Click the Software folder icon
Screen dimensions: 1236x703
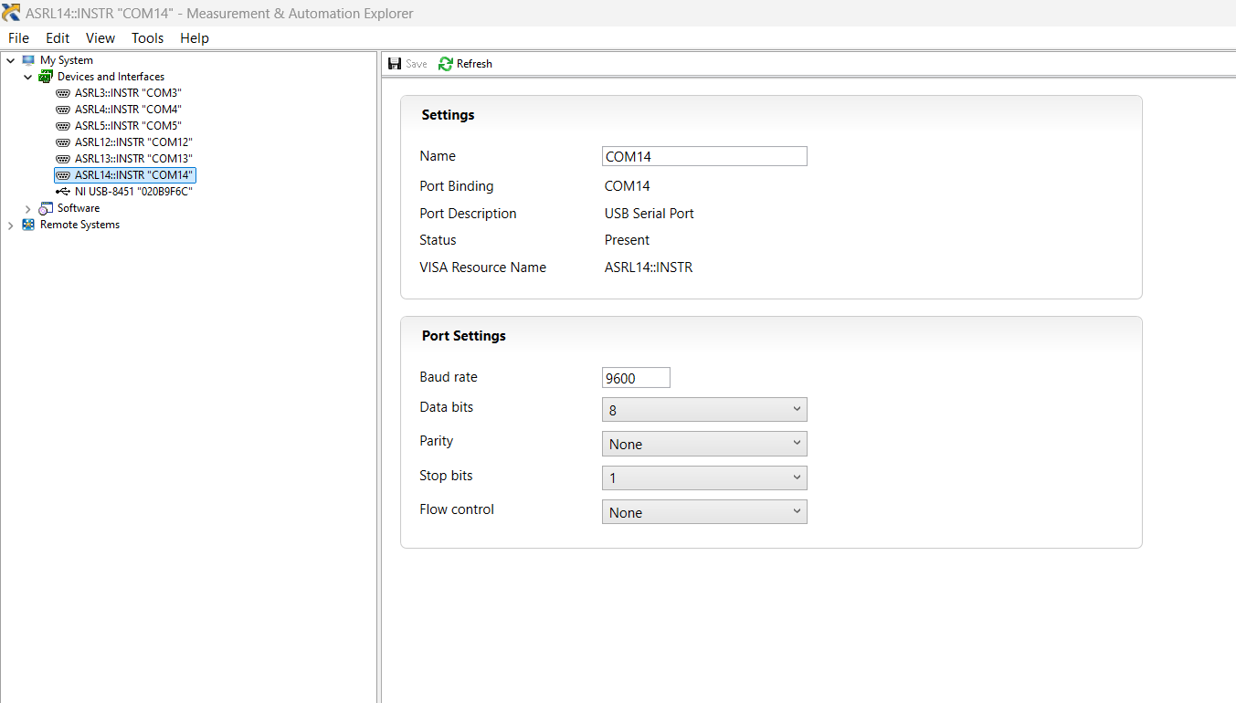coord(46,208)
